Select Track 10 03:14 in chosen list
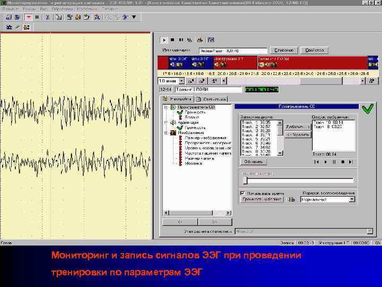 pyautogui.click(x=328, y=122)
